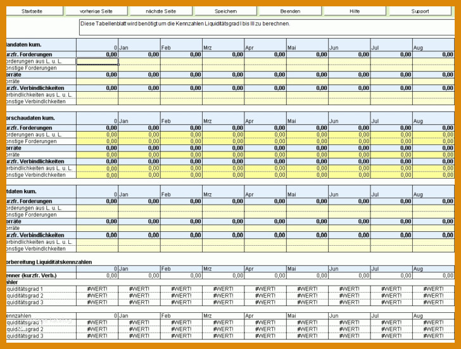
Task: Open the Hilfe button
Action: (355, 11)
